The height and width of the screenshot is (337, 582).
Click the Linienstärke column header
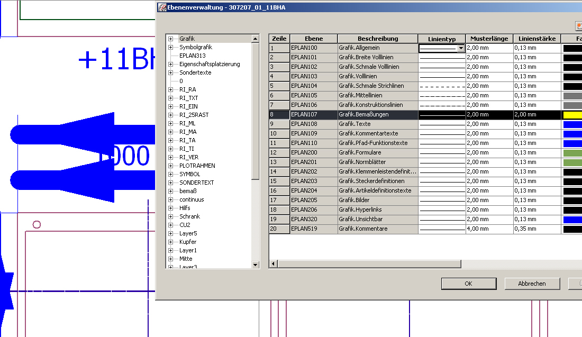(537, 39)
